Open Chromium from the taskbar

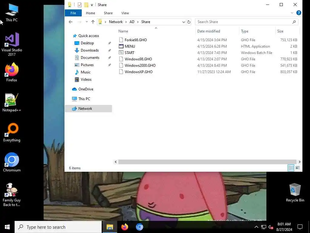[x=139, y=227]
